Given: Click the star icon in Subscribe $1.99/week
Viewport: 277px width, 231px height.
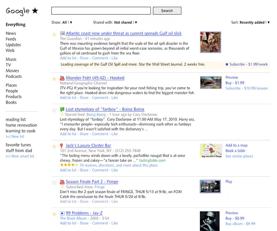Looking at the screenshot, I should [227, 64].
